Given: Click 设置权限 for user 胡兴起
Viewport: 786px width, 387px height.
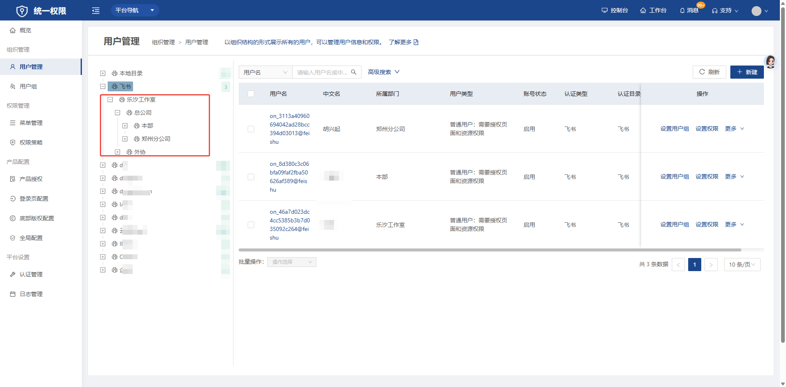Looking at the screenshot, I should [707, 129].
